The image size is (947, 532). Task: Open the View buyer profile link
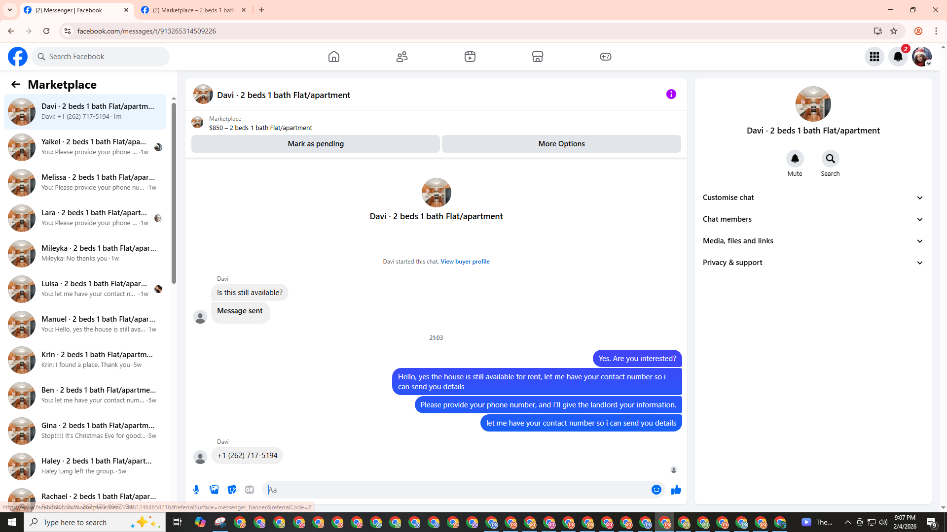pos(465,262)
